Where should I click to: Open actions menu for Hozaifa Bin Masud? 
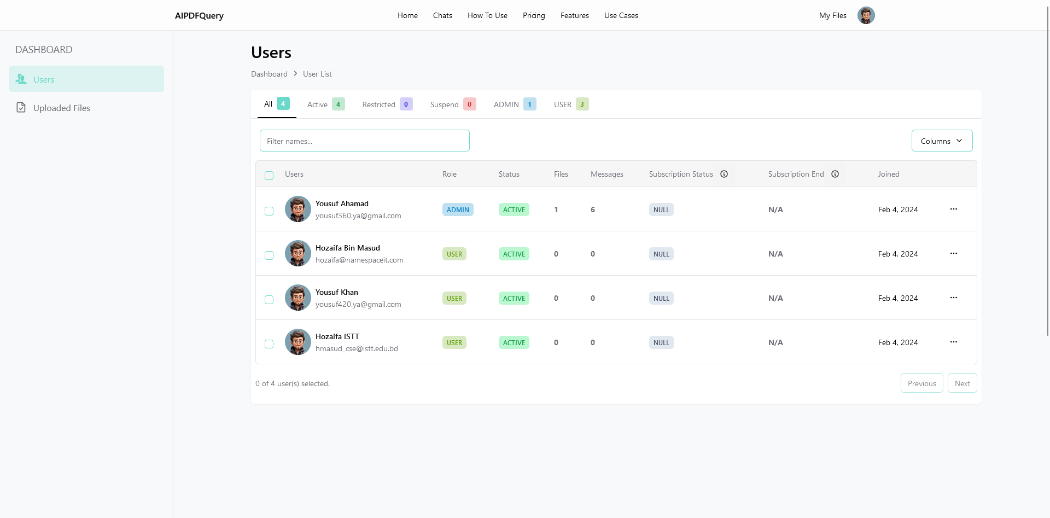954,253
